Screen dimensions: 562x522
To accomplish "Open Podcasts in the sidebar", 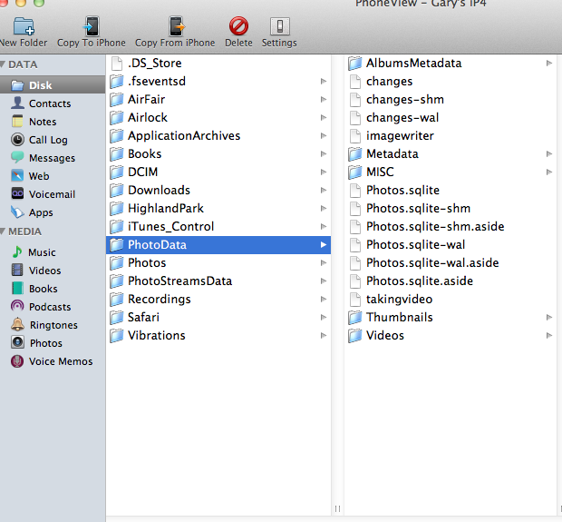I will (x=53, y=307).
